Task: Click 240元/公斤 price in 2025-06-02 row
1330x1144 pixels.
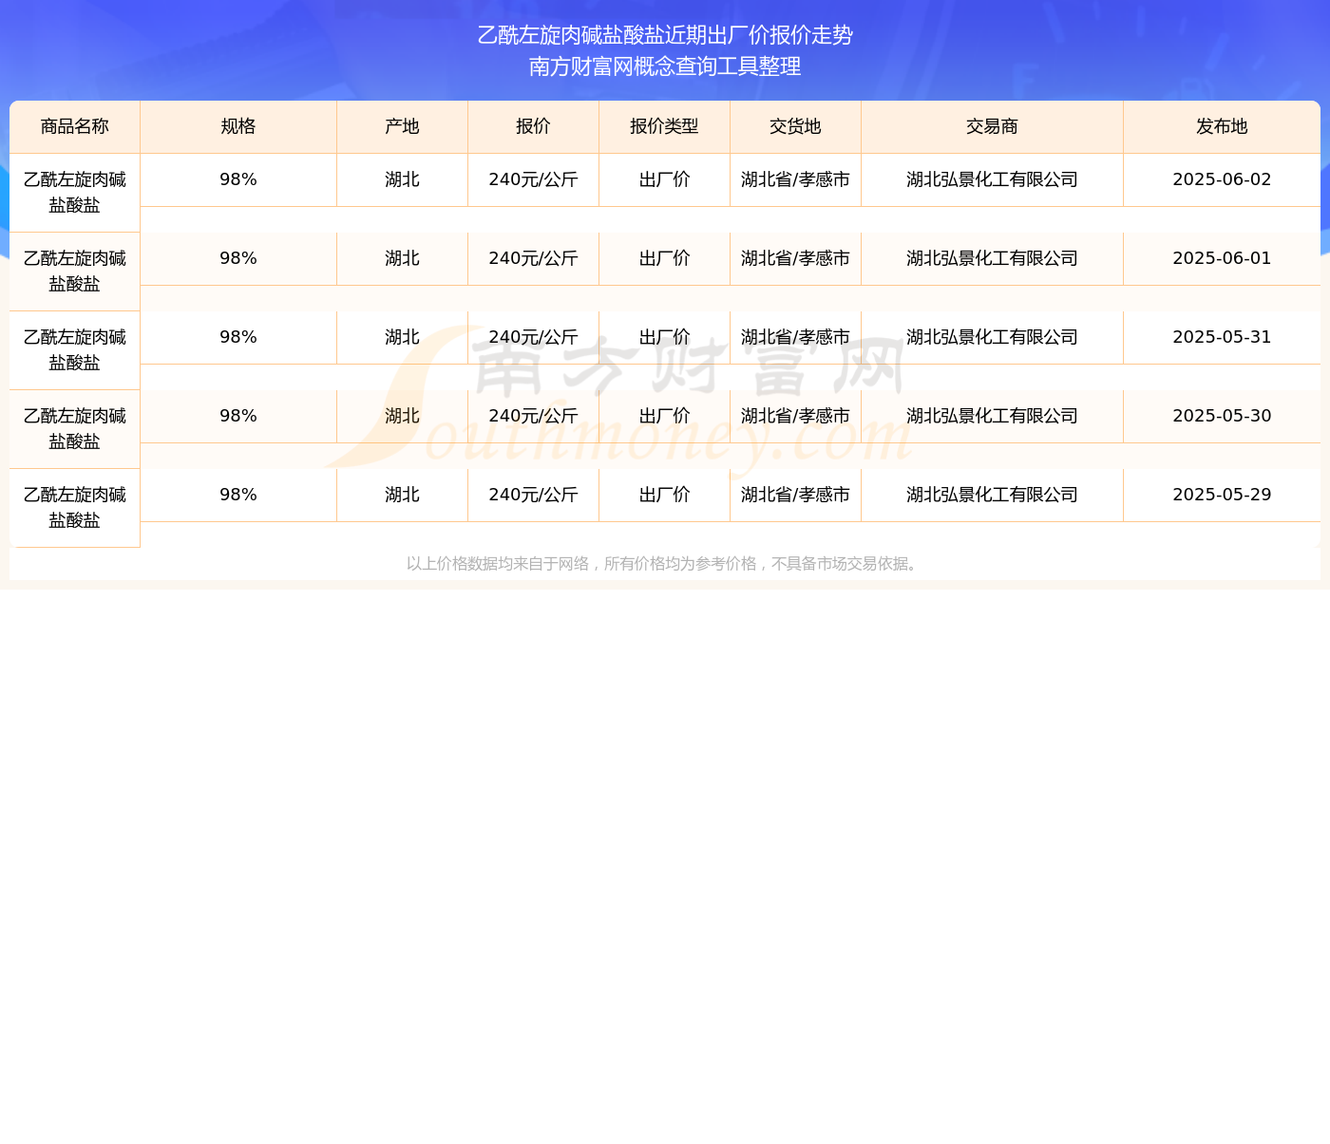Action: (x=534, y=179)
